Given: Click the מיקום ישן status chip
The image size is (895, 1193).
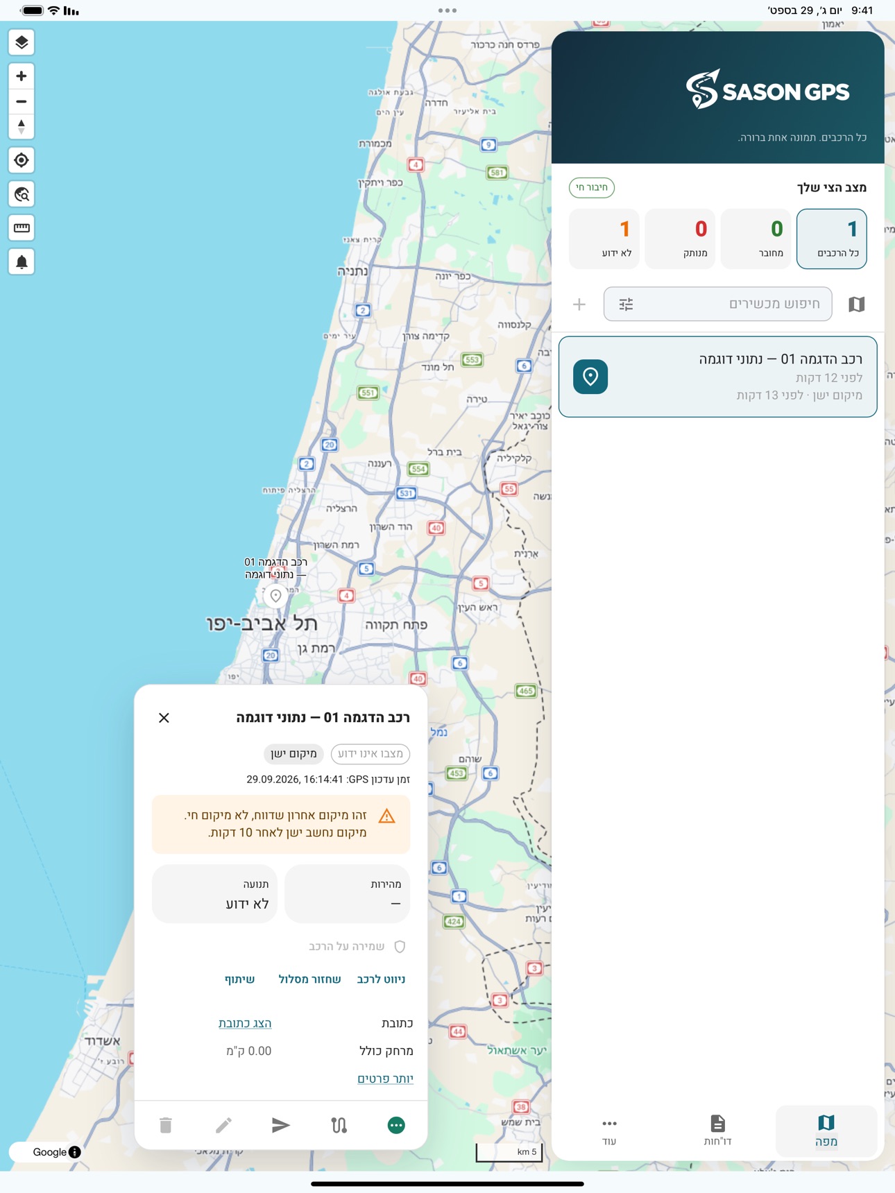Looking at the screenshot, I should tap(293, 754).
